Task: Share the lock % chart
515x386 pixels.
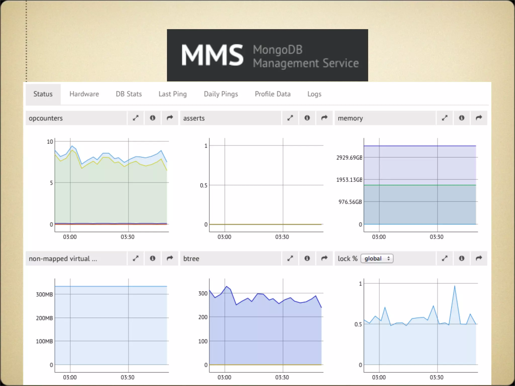Action: (x=479, y=258)
